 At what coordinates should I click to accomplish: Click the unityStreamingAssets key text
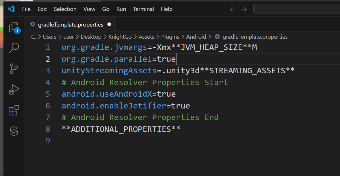point(109,71)
